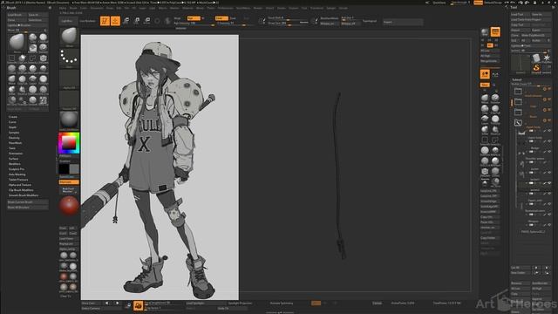Toggle the orange Zadd mode button
The height and width of the screenshot is (314, 558).
(x=221, y=18)
